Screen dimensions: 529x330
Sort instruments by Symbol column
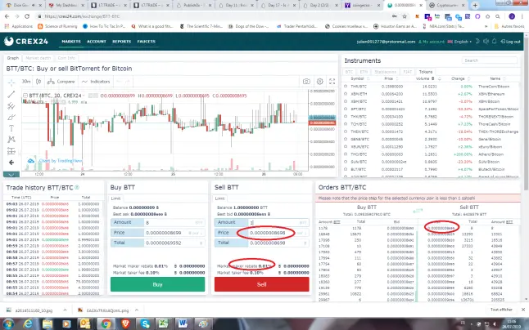(x=359, y=78)
